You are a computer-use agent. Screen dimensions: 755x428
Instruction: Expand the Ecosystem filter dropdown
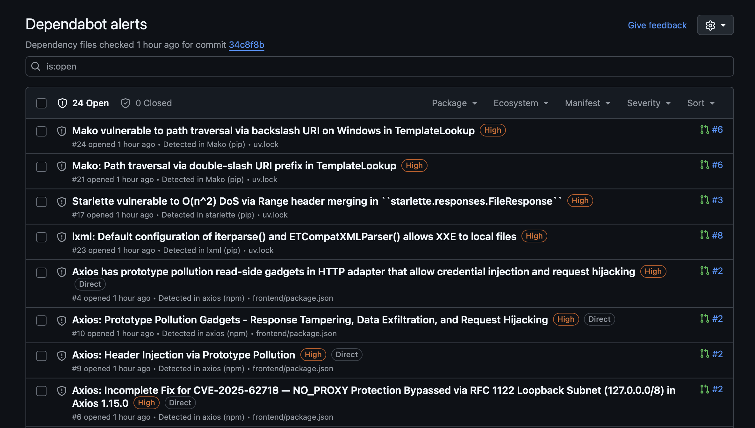click(521, 103)
